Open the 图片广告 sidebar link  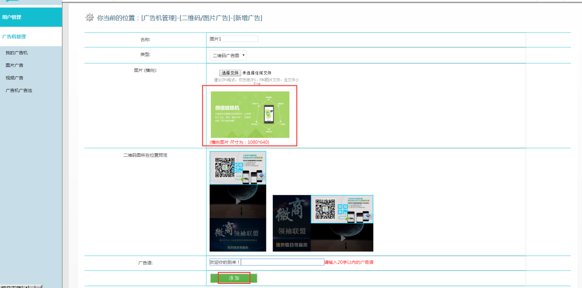(x=14, y=66)
